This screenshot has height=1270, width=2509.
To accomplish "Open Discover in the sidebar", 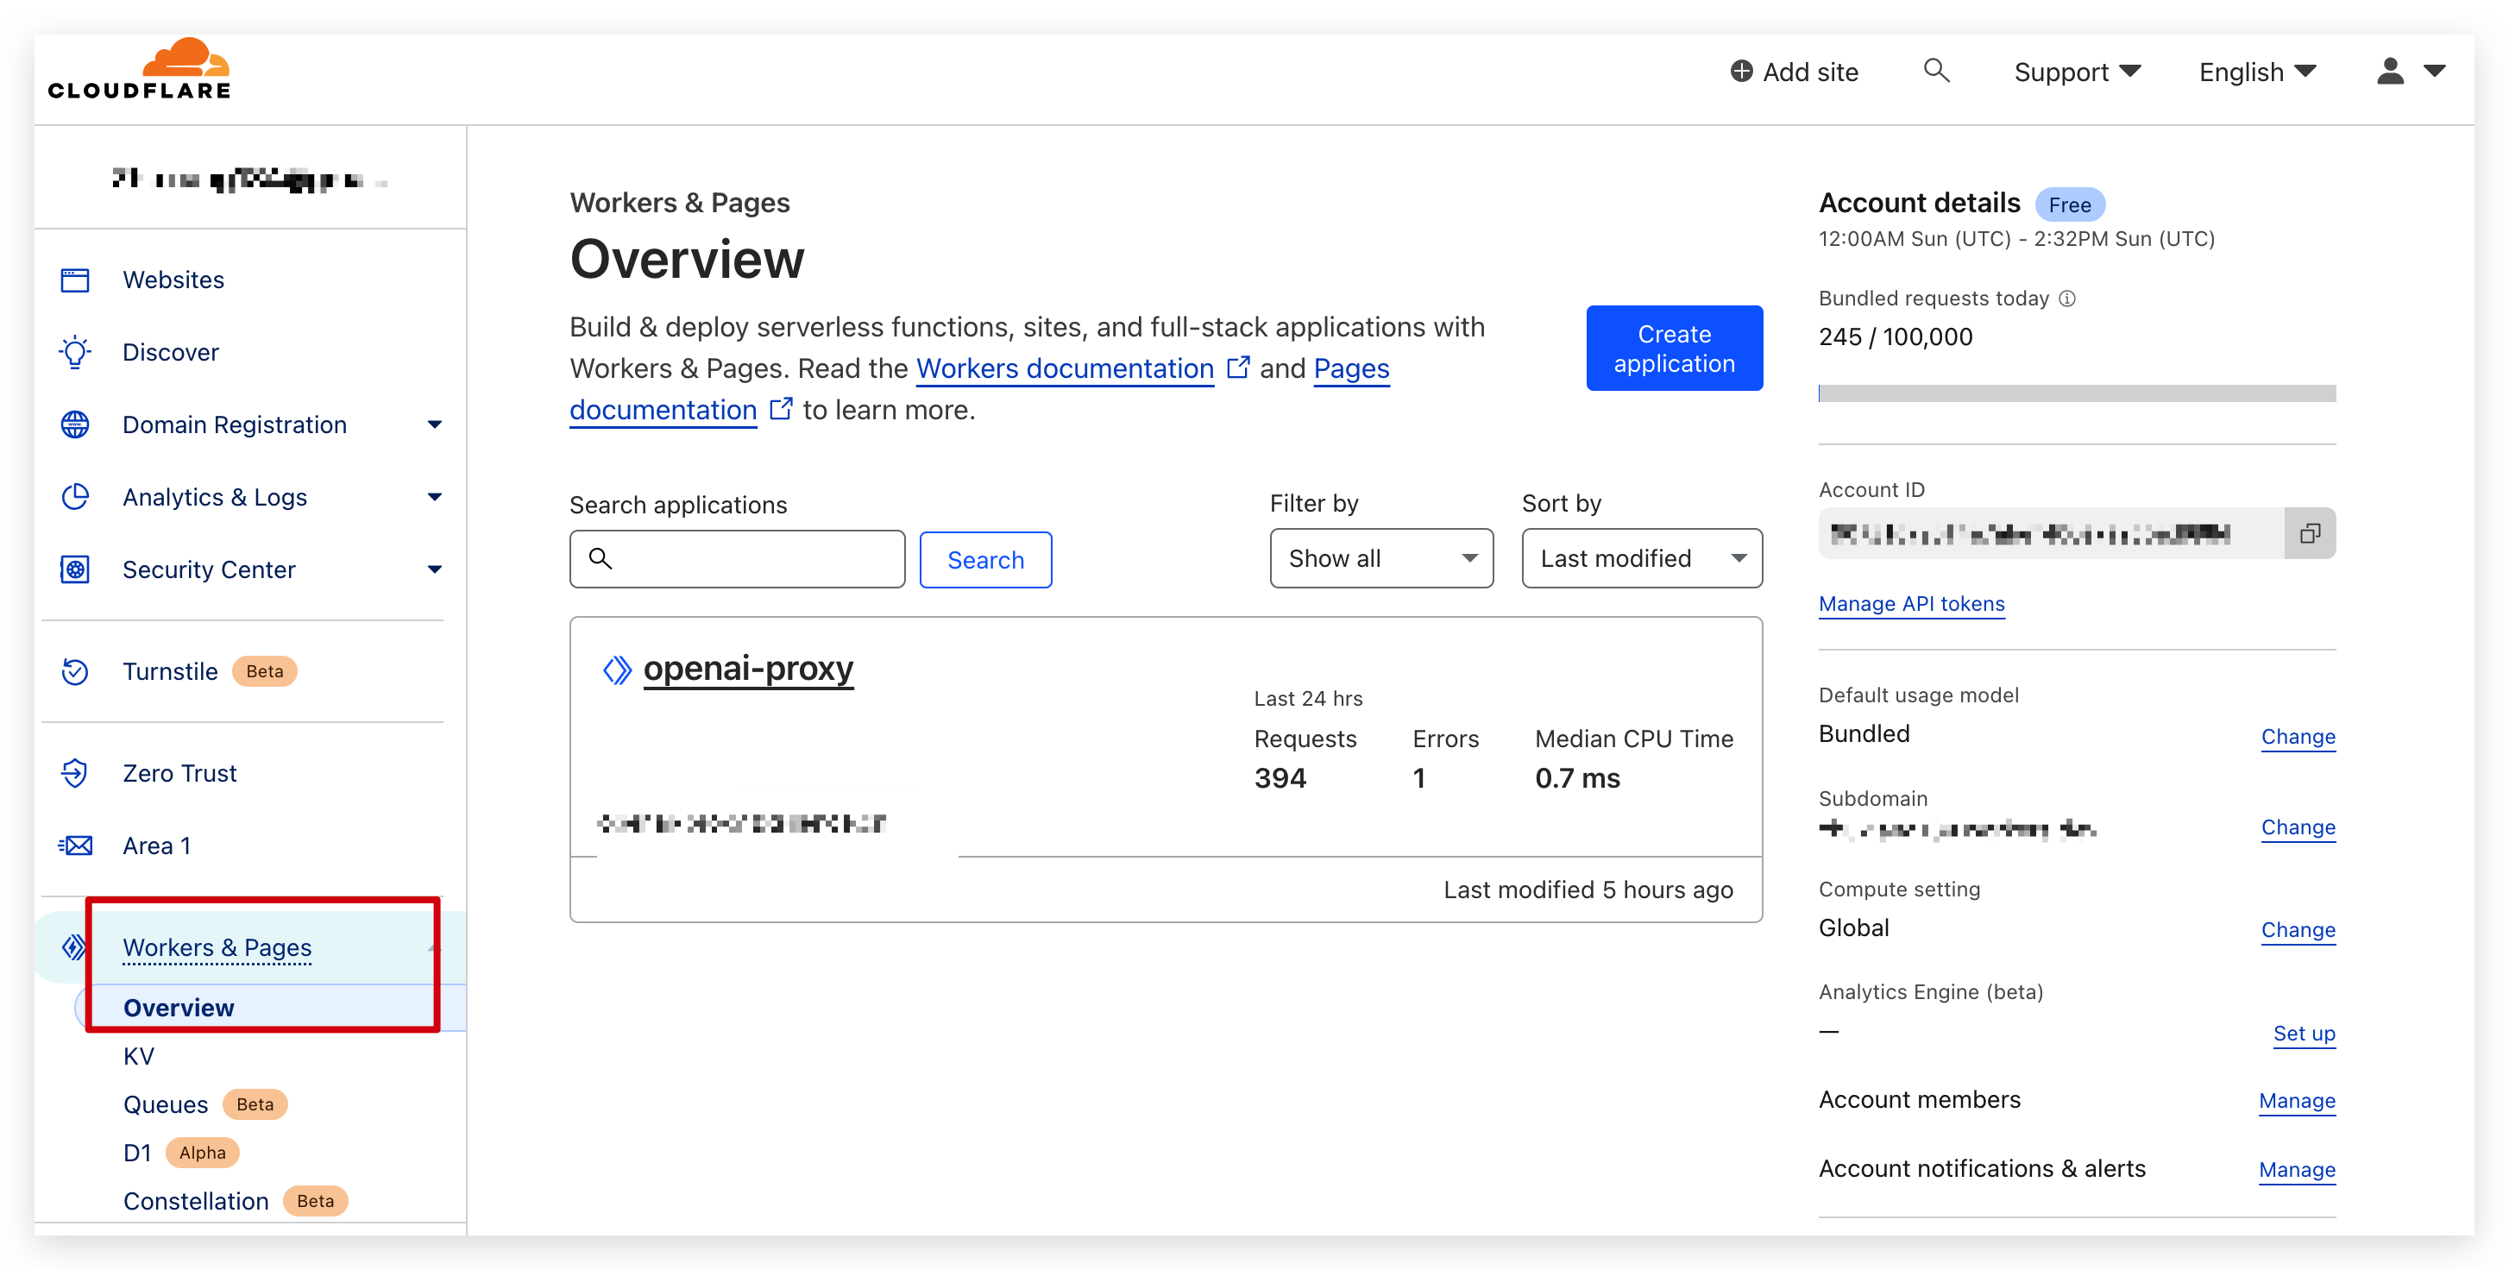I will click(171, 353).
